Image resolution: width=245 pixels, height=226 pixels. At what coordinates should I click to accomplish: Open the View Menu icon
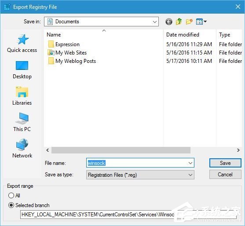click(201, 22)
